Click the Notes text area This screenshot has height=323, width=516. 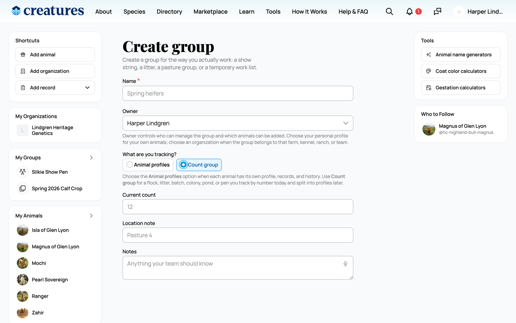point(238,268)
